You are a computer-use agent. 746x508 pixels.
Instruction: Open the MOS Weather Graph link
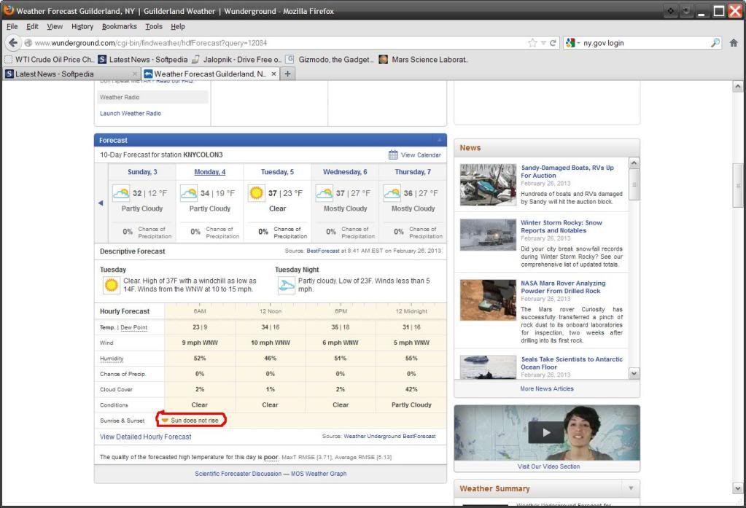coord(319,474)
